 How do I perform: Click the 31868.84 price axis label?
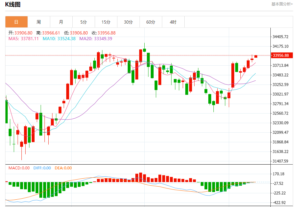281,142
